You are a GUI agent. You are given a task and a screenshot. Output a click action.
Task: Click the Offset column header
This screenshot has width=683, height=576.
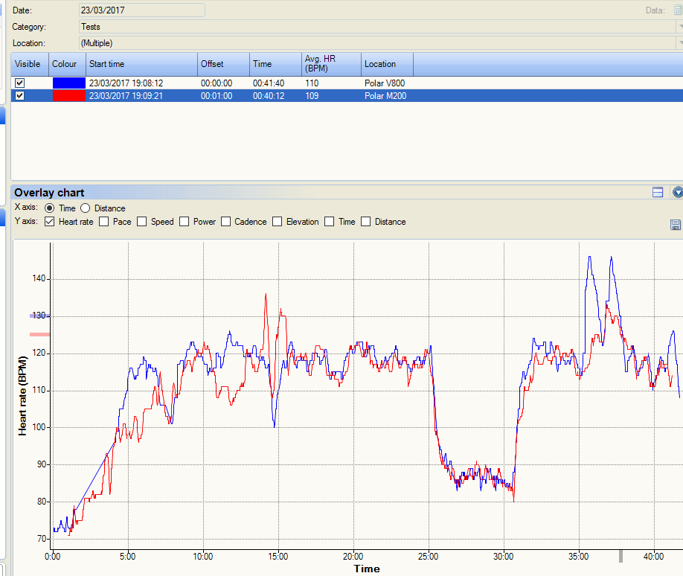222,64
